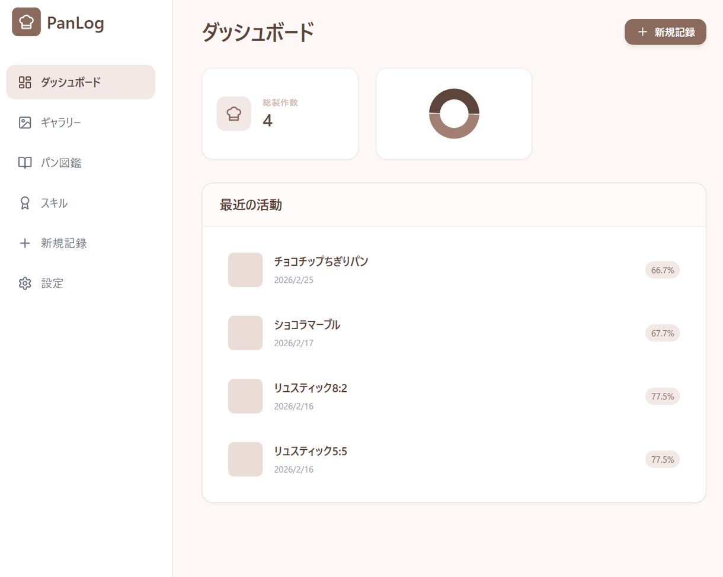Click the 77.5% badge on リュスティック8:2 row
The height and width of the screenshot is (577, 723).
coord(663,397)
